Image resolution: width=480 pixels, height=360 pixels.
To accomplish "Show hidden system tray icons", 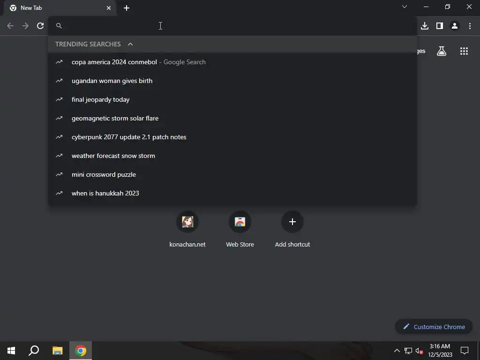I will click(x=397, y=351).
